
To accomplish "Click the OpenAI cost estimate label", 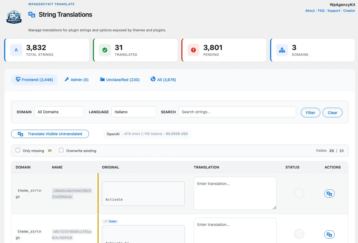I will pos(147,134).
